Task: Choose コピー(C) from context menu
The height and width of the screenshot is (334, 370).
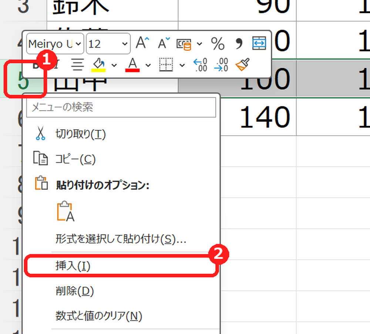Action: (x=121, y=159)
